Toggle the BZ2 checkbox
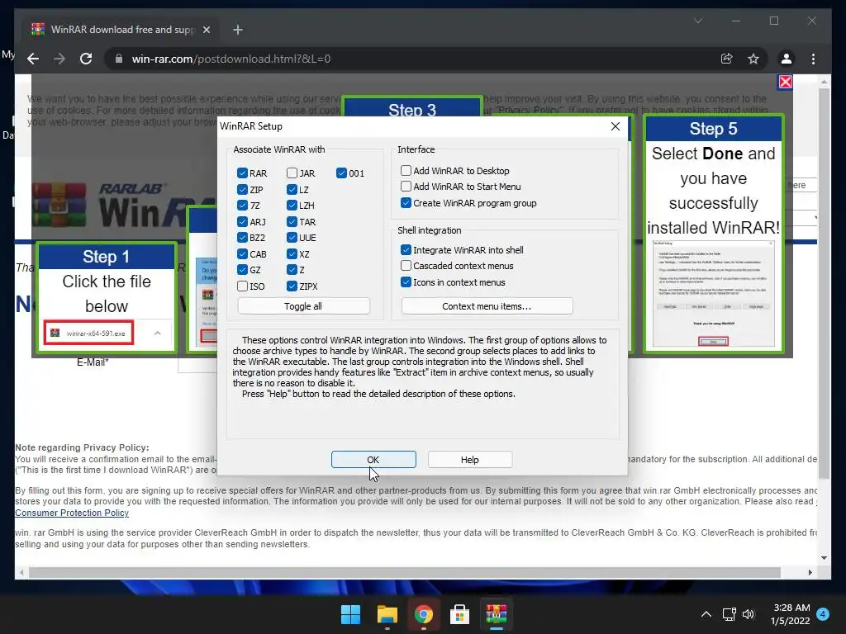The image size is (846, 634). [242, 238]
